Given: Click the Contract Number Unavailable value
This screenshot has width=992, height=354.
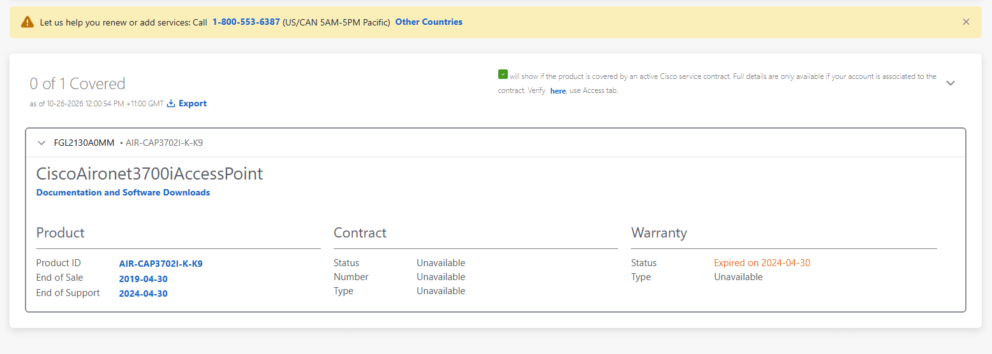Looking at the screenshot, I should tap(441, 277).
